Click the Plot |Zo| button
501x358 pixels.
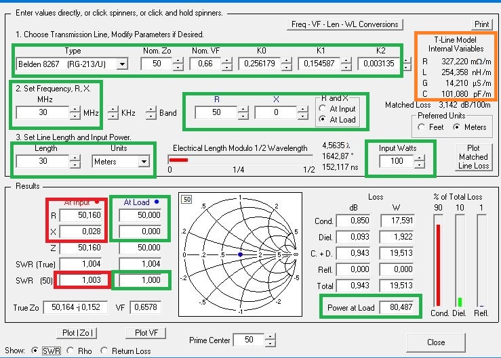[x=77, y=333]
